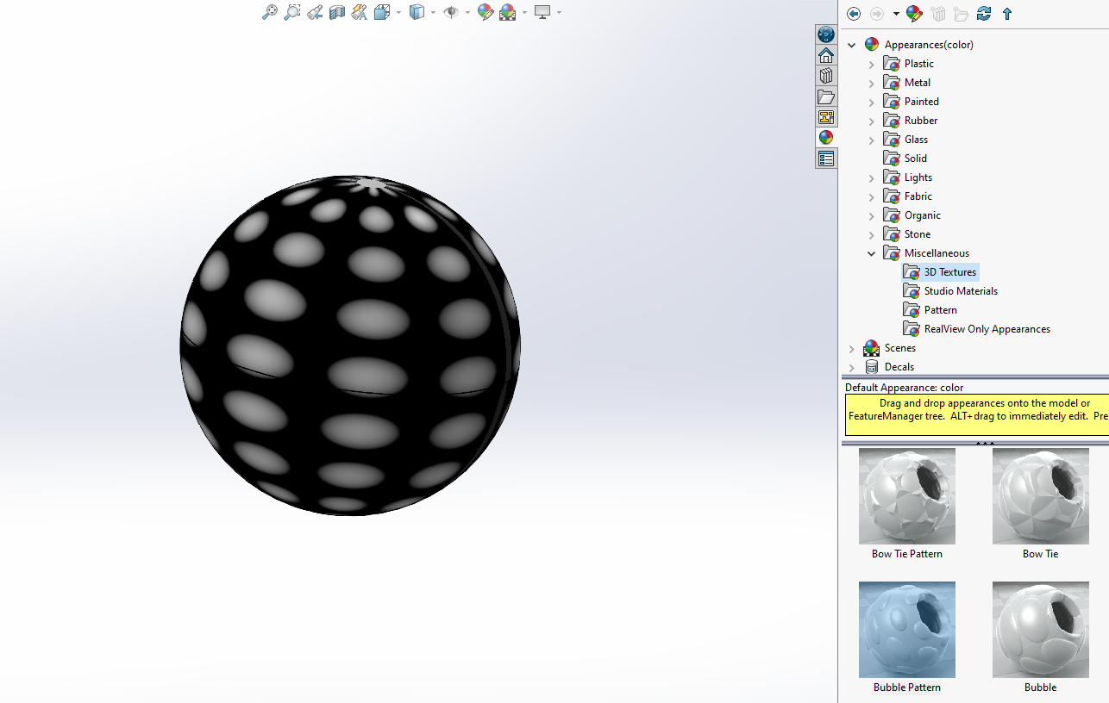Go up one level with the up arrow
The image size is (1109, 703).
(x=1006, y=14)
